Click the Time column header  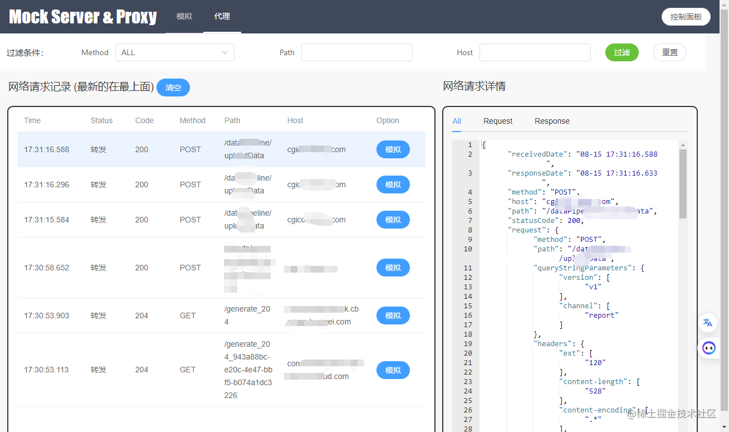pos(32,120)
